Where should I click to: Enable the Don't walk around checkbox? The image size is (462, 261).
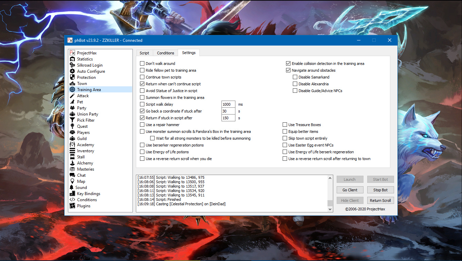coord(142,64)
